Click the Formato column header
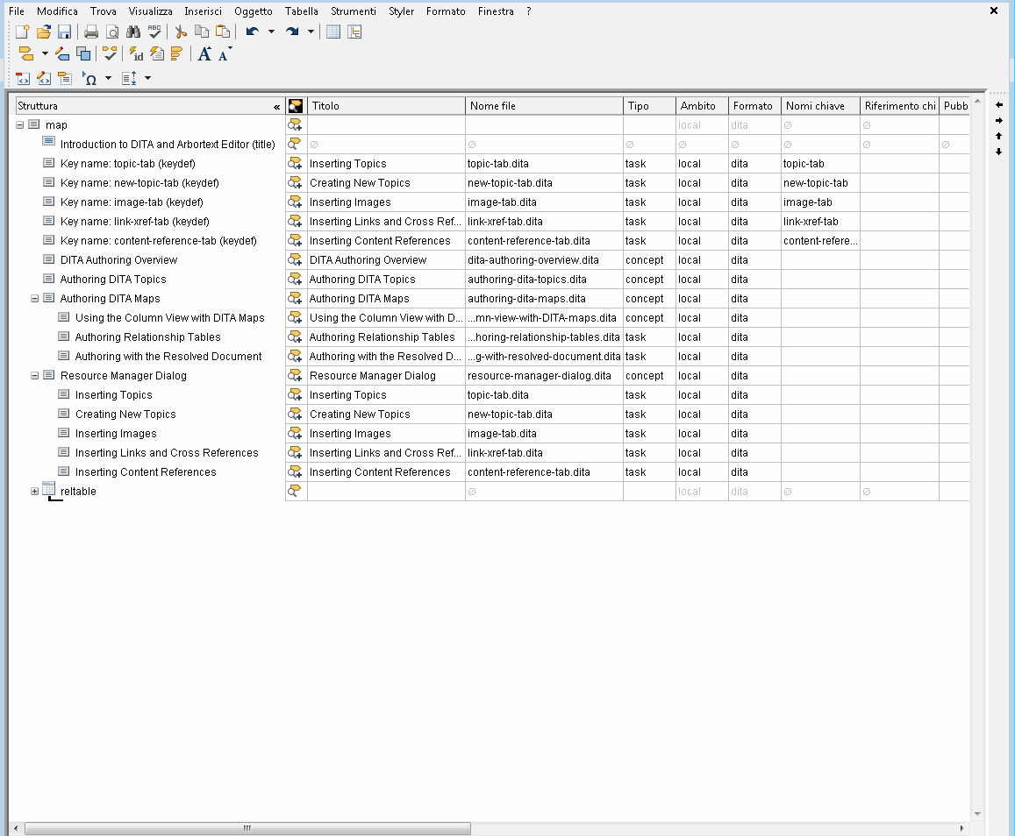Viewport: 1015px width, 836px height. (x=754, y=106)
